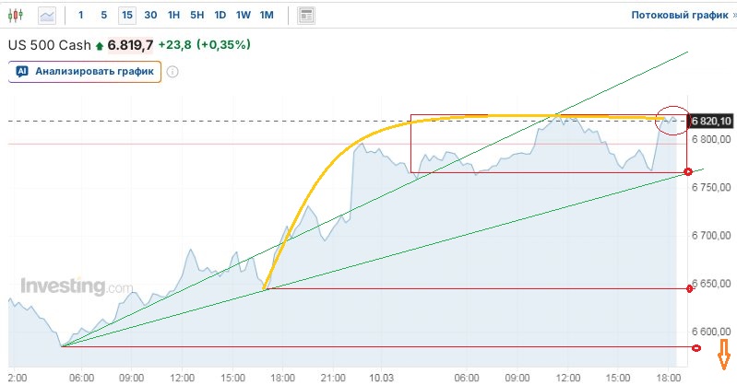Set chart to 1D interval

pyautogui.click(x=220, y=16)
